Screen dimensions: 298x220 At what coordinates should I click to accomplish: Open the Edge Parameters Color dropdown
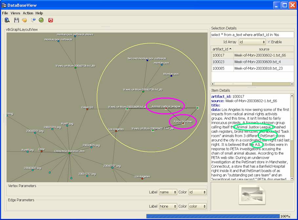(197, 206)
